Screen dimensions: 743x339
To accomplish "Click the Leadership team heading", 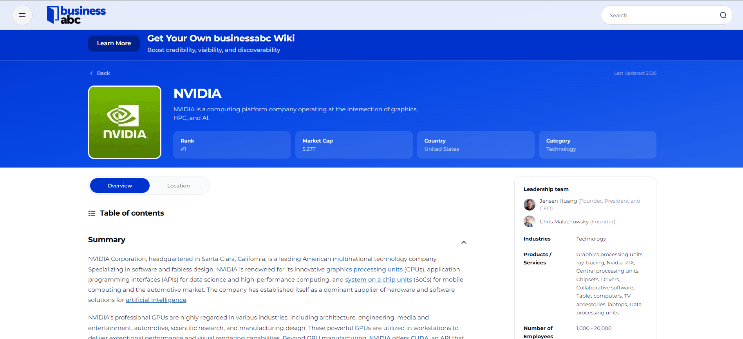I will point(546,189).
